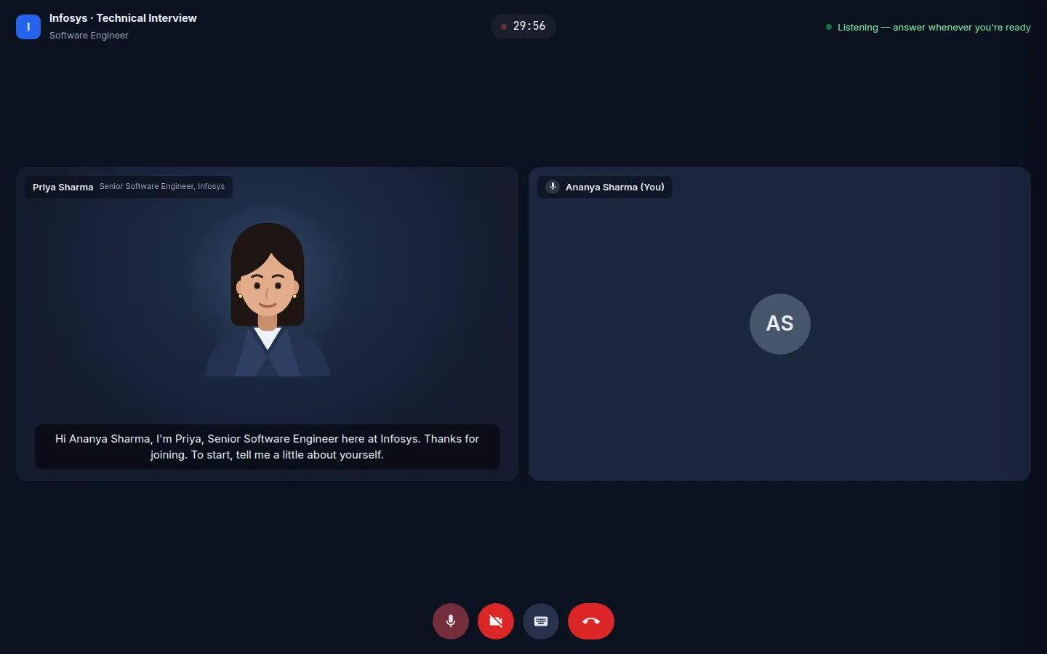Turn on the camera with the red video button

tap(496, 621)
